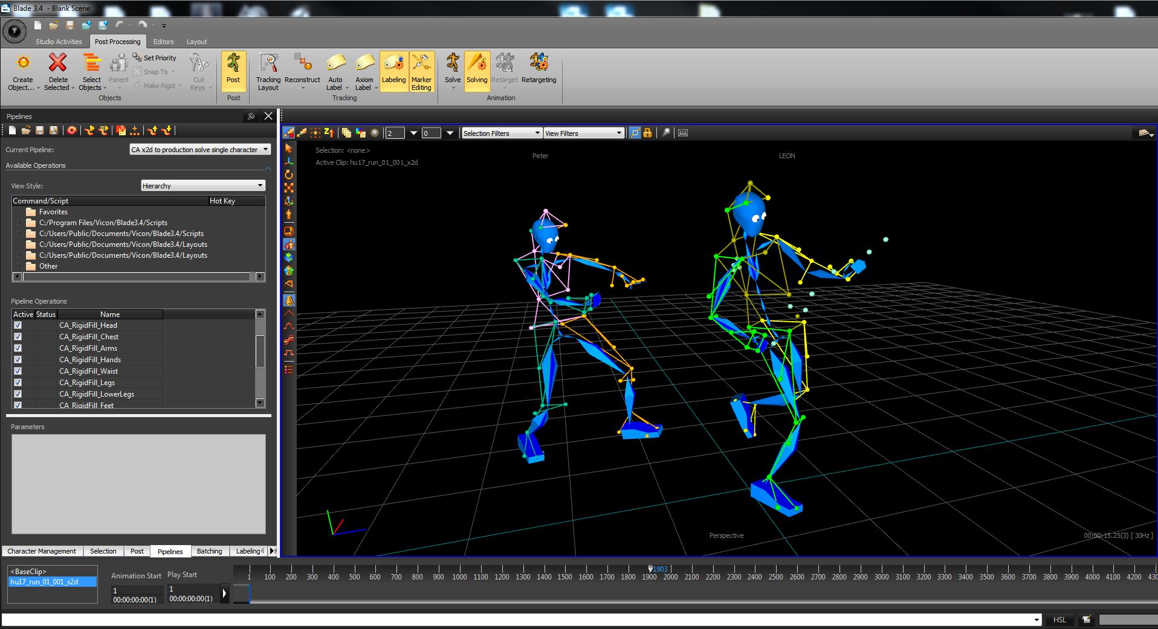Click the Name column header in Pipeline Operations
Image resolution: width=1158 pixels, height=629 pixels.
tap(110, 314)
